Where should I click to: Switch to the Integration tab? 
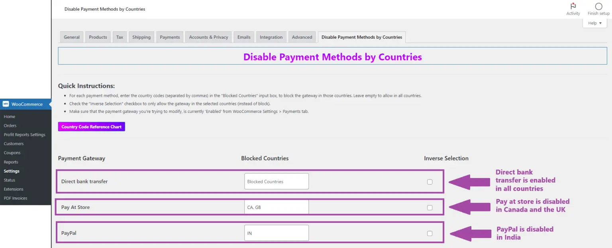[x=271, y=37]
